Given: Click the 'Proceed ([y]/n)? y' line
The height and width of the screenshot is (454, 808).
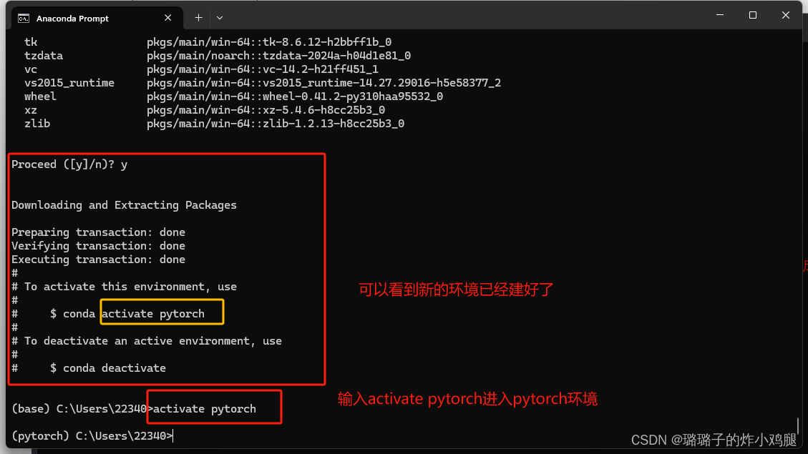Looking at the screenshot, I should pos(69,164).
